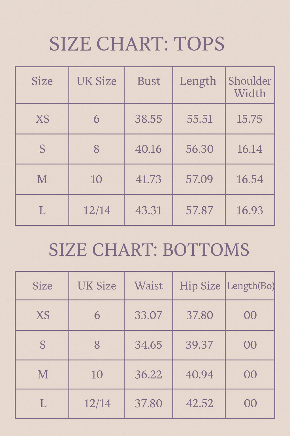Select the 56.30 length cell
Screen dimensions: 290x436
pos(199,149)
